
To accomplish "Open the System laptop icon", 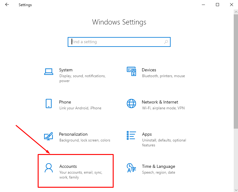I will [49, 71].
